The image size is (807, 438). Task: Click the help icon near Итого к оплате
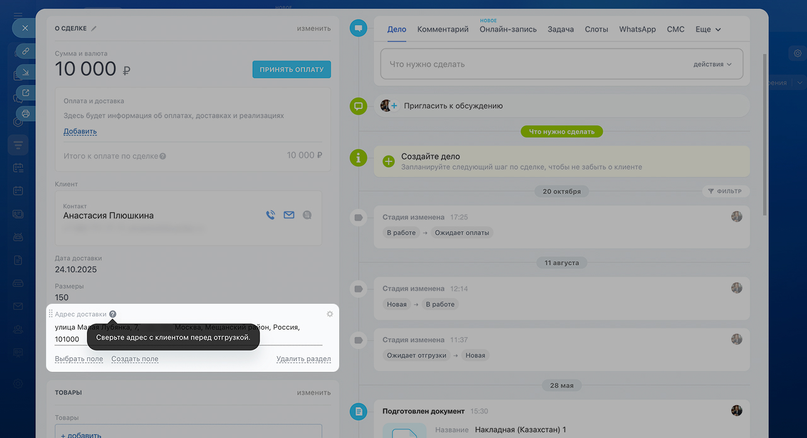point(163,156)
